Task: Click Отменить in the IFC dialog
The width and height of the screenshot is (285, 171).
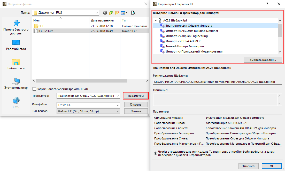Action: tap(248, 166)
